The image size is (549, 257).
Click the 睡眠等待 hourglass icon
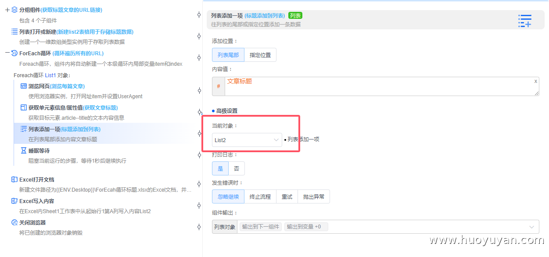click(23, 150)
